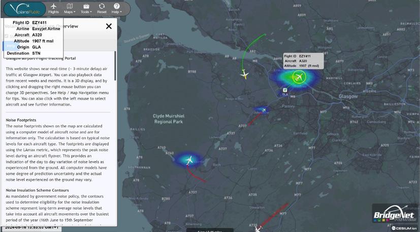Viewport: 420px width, 232px height.
Task: Click the red track near the M77 label
Action: 273,215
